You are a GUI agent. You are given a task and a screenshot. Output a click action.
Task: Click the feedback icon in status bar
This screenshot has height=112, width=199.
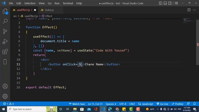pos(188,104)
